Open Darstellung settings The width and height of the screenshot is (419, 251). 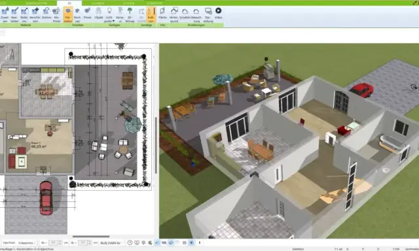coord(208,14)
